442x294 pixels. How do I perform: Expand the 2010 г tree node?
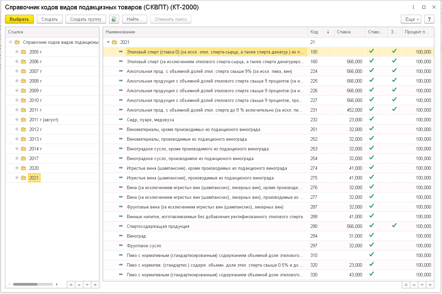(17, 100)
